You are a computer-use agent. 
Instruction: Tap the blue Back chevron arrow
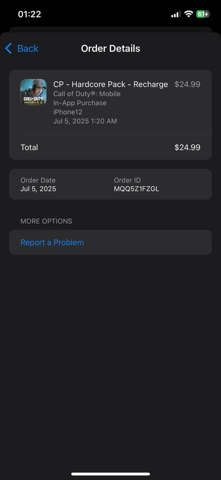pos(9,48)
